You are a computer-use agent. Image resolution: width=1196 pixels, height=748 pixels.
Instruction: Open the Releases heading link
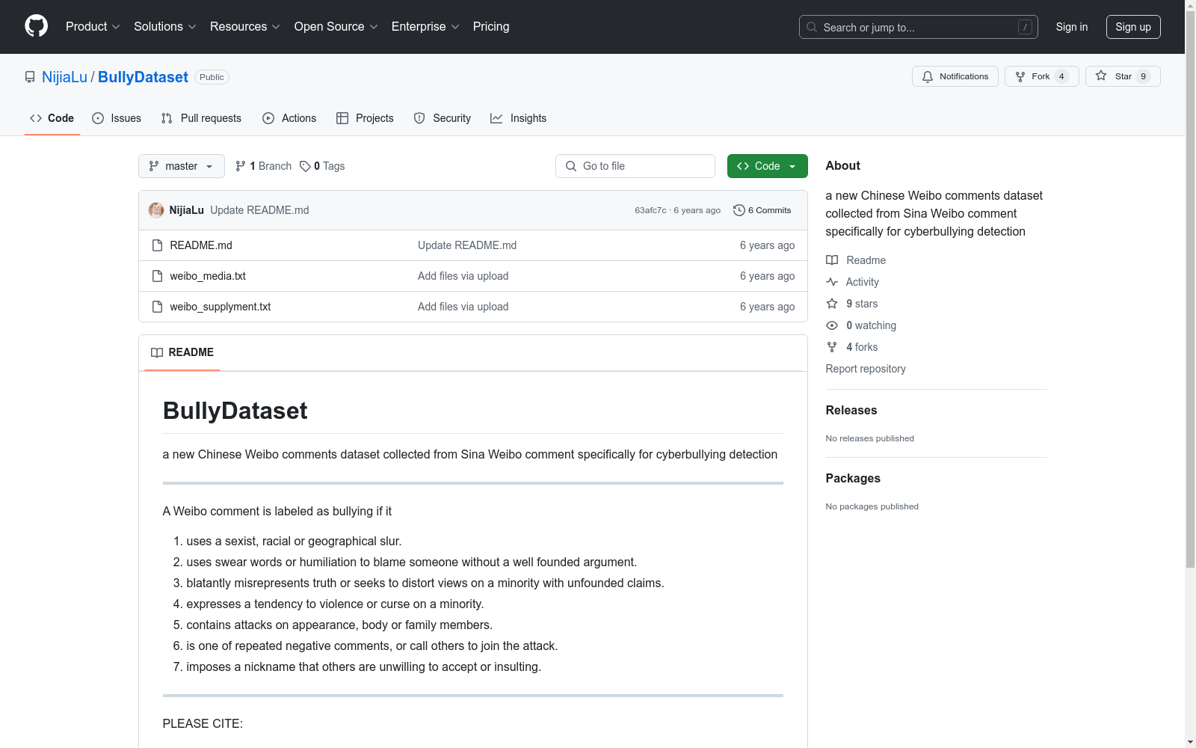851,410
